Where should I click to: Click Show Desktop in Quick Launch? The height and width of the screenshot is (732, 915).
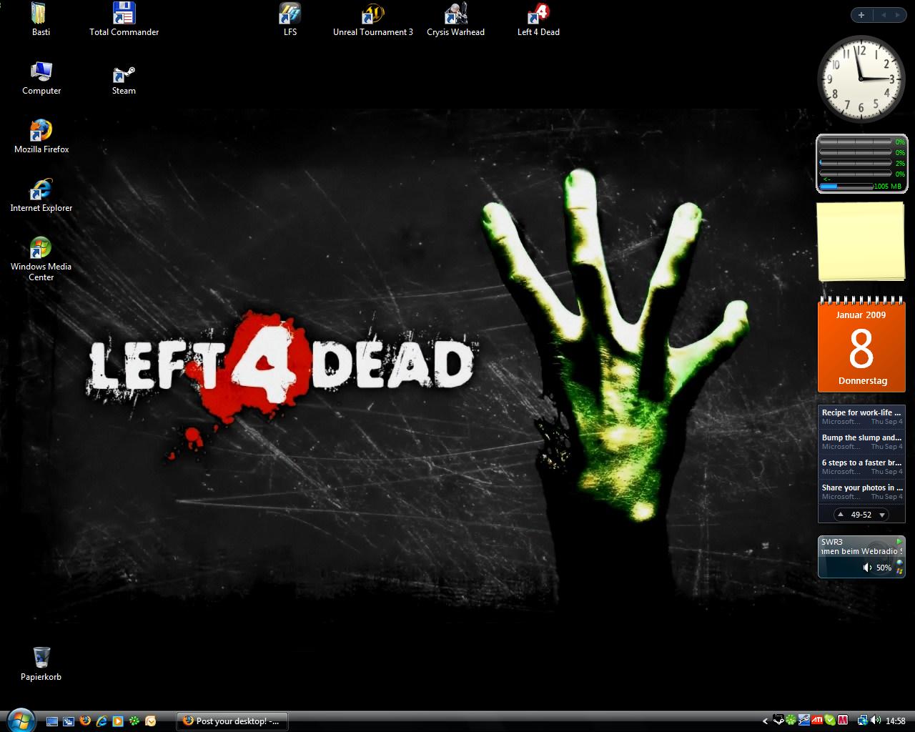pos(52,721)
